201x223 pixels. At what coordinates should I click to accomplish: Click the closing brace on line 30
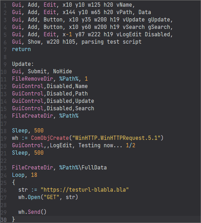[x=13, y=219]
